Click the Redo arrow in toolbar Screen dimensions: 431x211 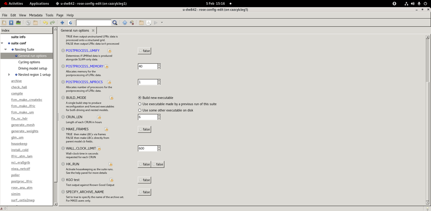(x=52, y=23)
